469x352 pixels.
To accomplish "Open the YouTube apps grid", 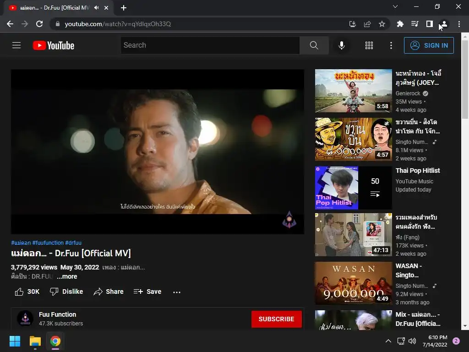I will [x=369, y=45].
